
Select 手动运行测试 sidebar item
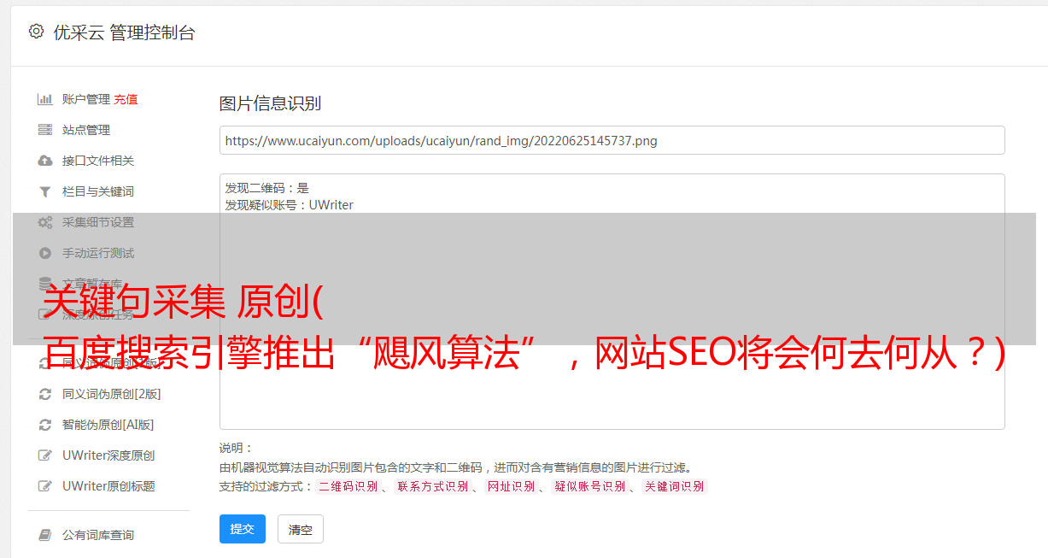98,253
